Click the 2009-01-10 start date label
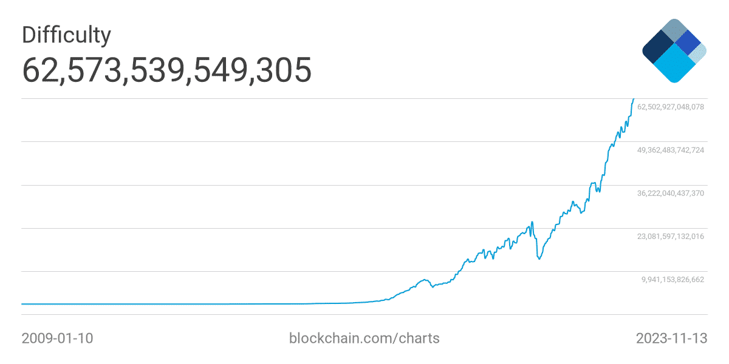729x364 pixels. 57,338
